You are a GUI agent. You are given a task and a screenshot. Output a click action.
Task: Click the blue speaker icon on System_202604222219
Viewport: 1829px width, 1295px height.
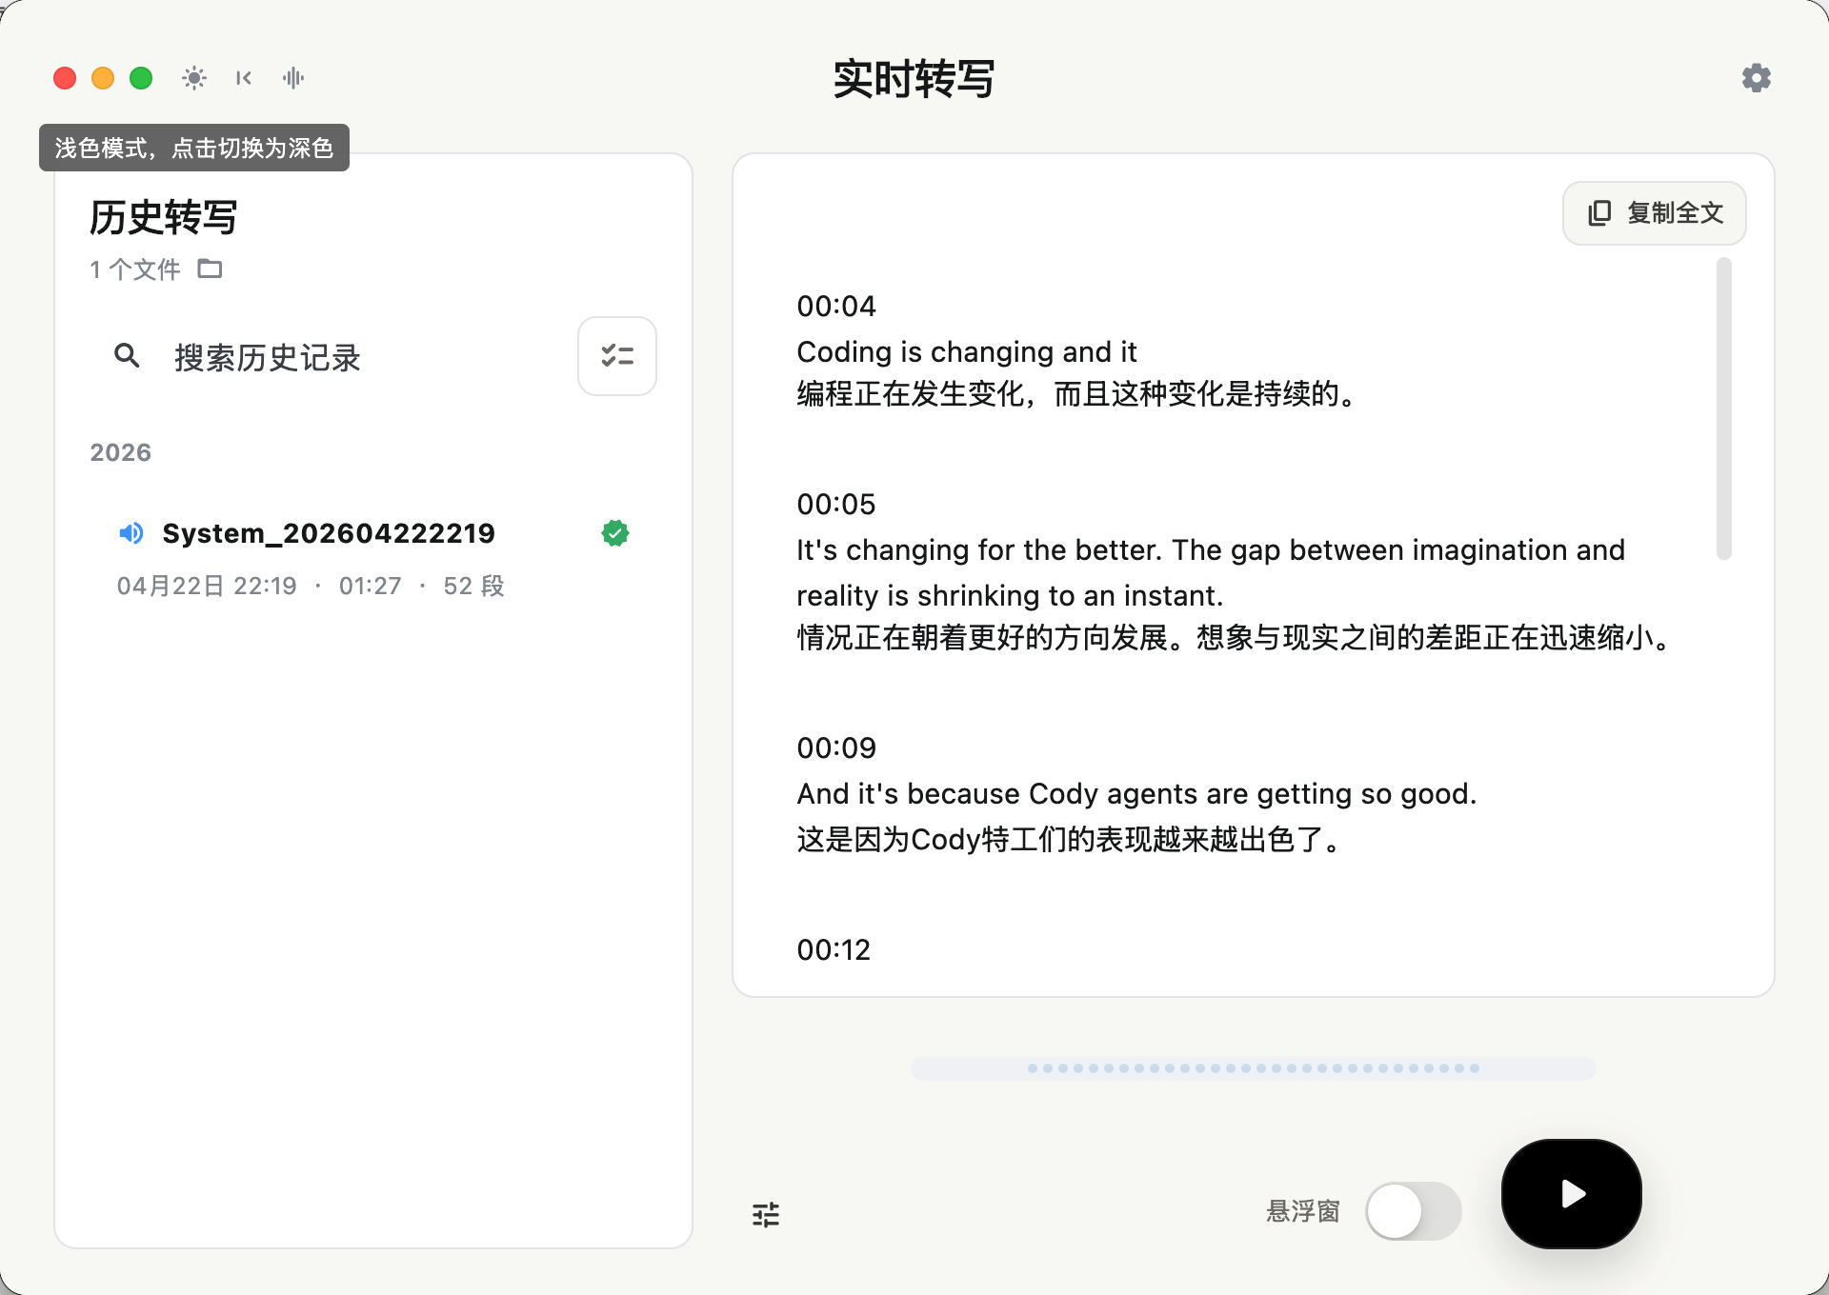click(131, 533)
